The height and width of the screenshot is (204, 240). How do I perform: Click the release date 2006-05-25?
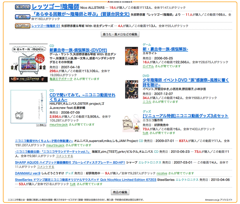click(x=164, y=58)
